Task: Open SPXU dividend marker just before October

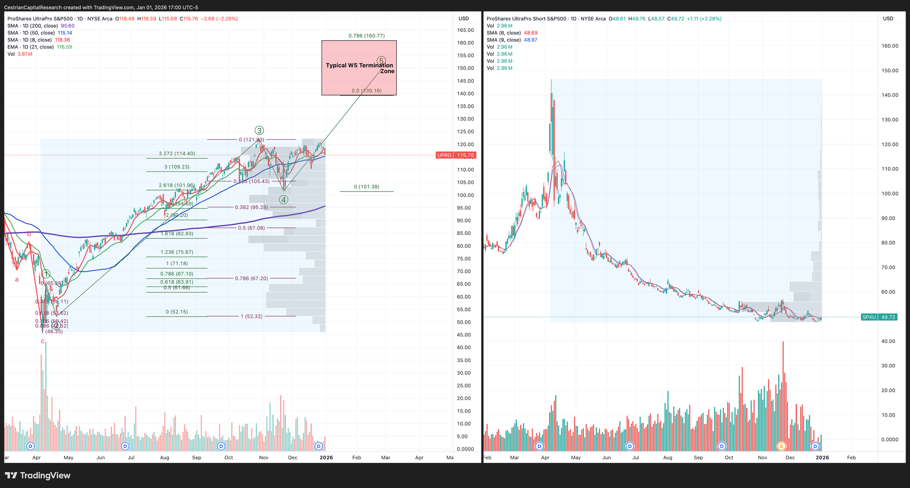Action: [x=722, y=446]
